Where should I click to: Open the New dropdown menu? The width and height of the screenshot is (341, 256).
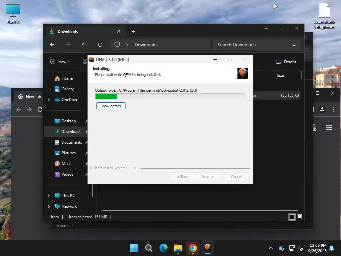pos(60,62)
